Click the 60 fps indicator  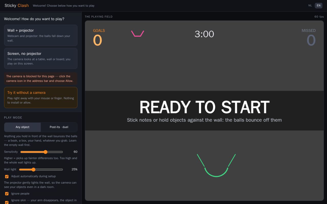319,17
